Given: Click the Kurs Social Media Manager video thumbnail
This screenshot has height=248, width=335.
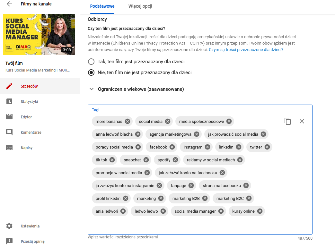Looking at the screenshot, I should (39, 34).
